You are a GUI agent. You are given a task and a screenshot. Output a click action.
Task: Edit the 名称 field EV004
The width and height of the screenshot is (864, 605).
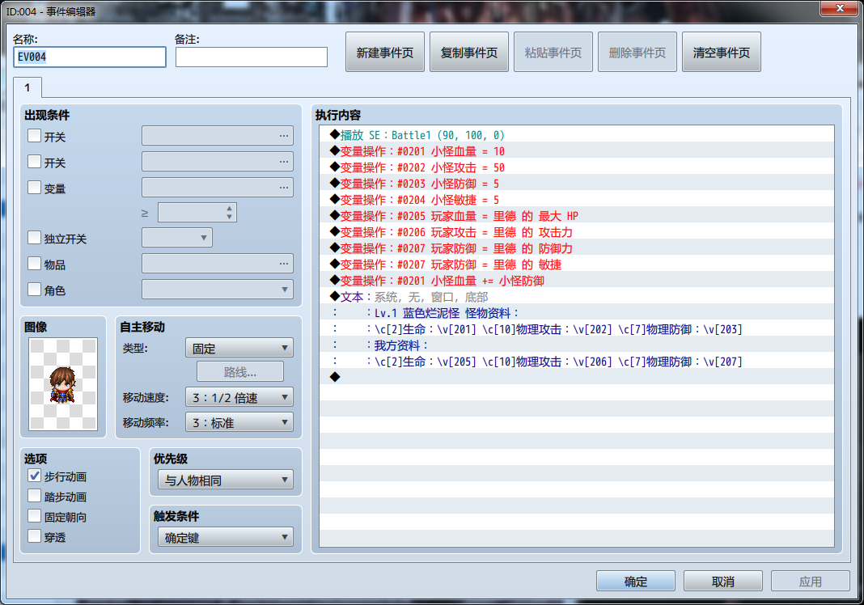coord(89,57)
